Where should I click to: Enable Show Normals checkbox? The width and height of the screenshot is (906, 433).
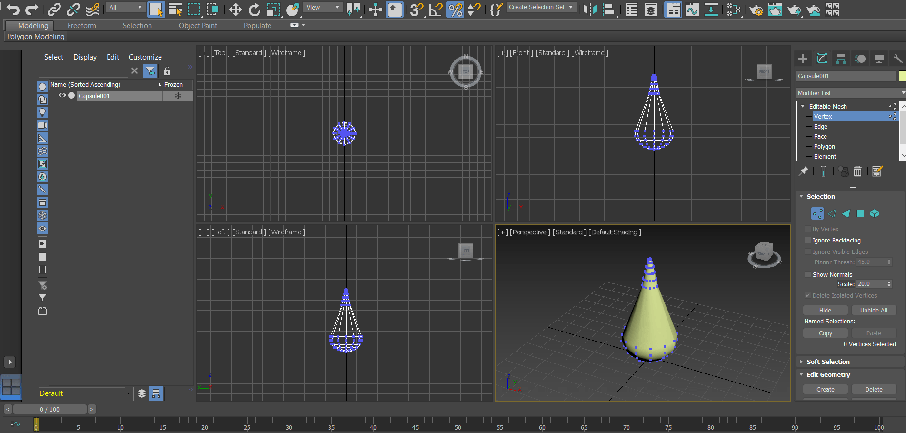[807, 274]
